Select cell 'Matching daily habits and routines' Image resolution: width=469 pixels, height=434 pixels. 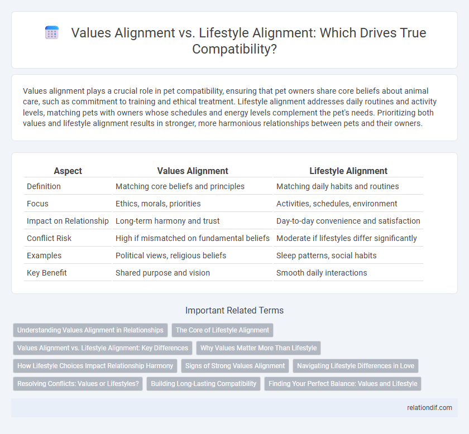pyautogui.click(x=348, y=186)
